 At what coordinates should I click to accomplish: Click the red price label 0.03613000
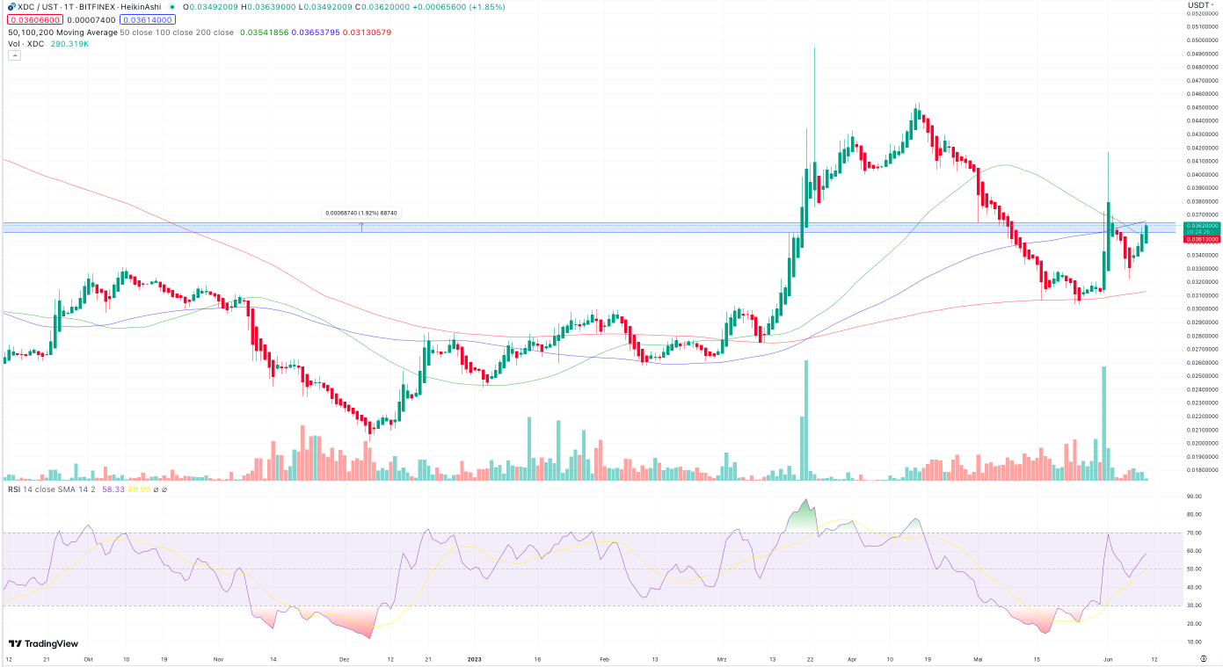pos(1200,239)
